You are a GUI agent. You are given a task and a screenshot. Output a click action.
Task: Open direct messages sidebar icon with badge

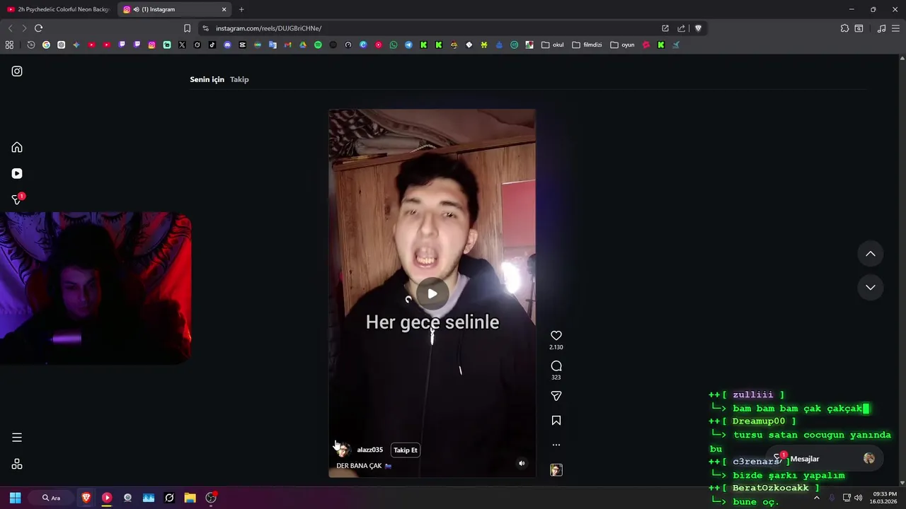(17, 199)
